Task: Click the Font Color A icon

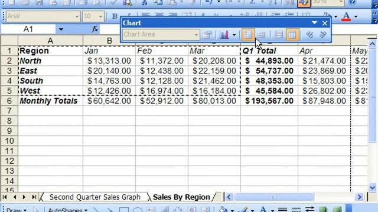Action: point(347,16)
